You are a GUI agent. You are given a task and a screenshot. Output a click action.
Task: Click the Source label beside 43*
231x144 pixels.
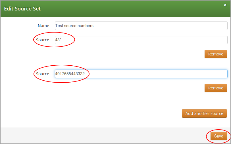coord(43,40)
